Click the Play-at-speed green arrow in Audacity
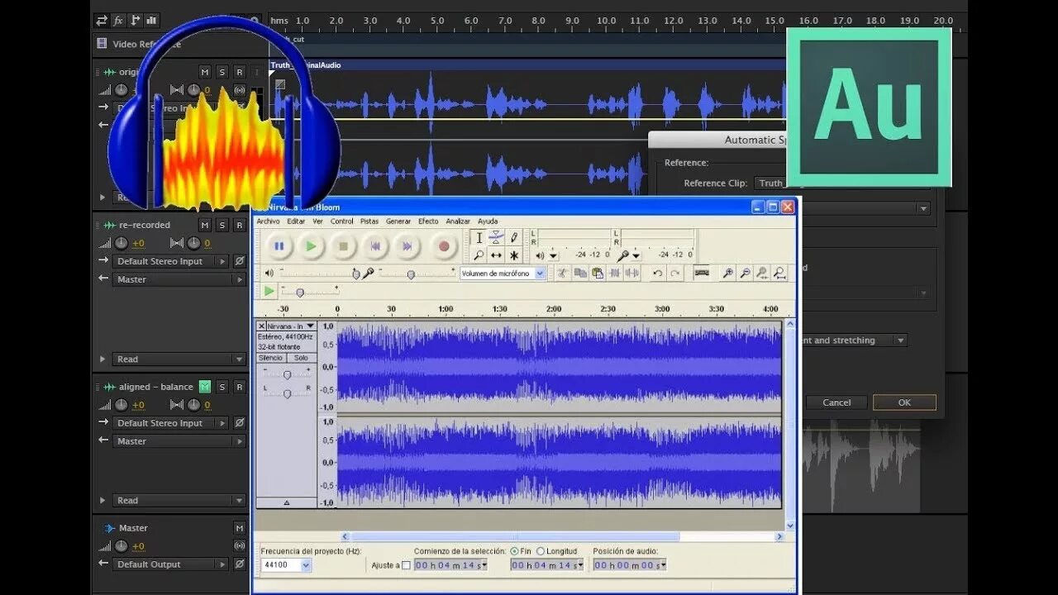 [x=269, y=291]
